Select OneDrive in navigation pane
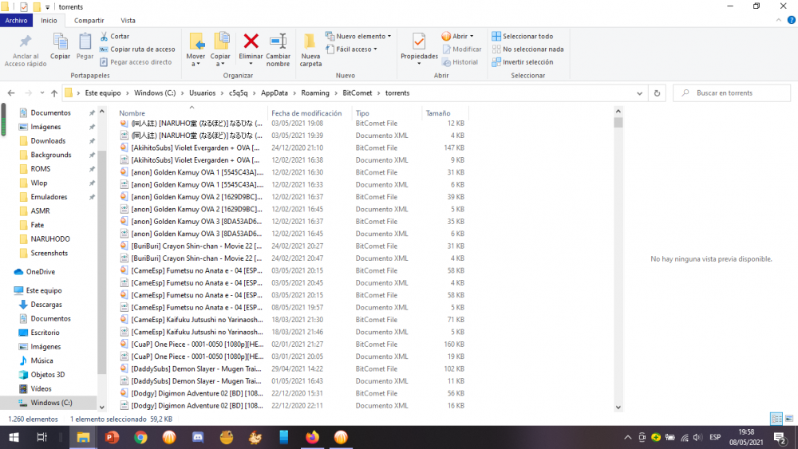 click(x=40, y=271)
